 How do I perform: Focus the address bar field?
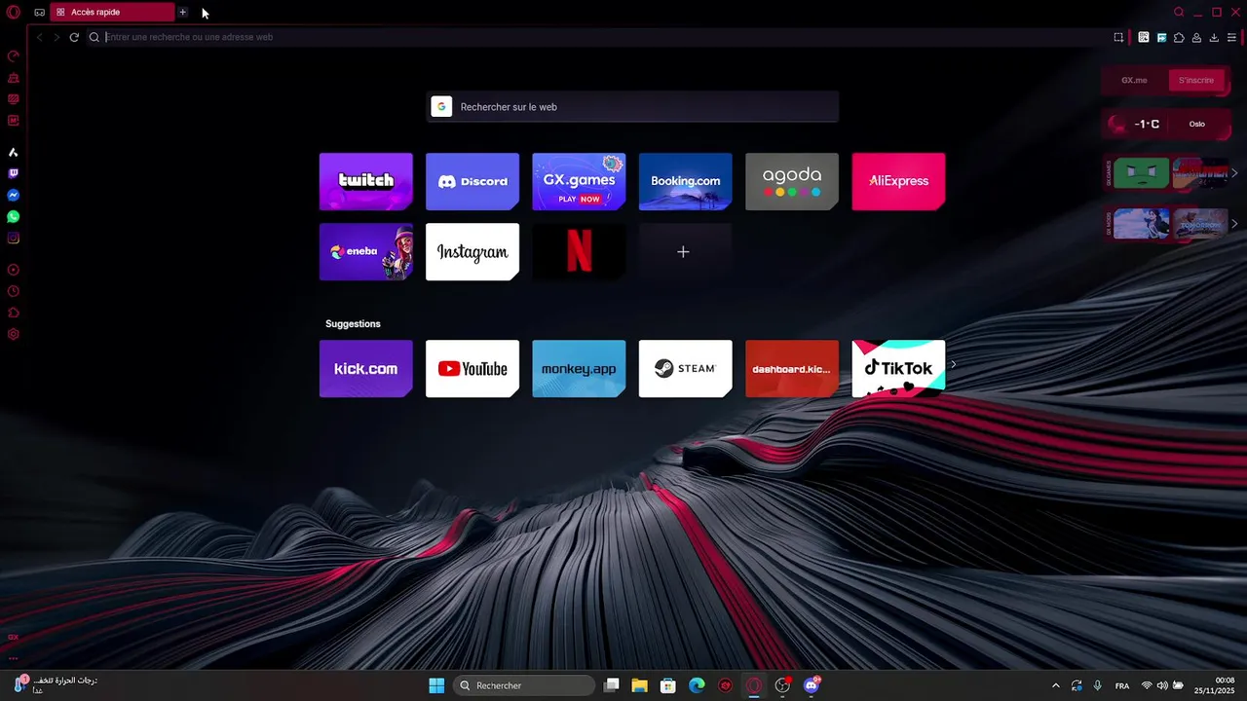click(599, 37)
